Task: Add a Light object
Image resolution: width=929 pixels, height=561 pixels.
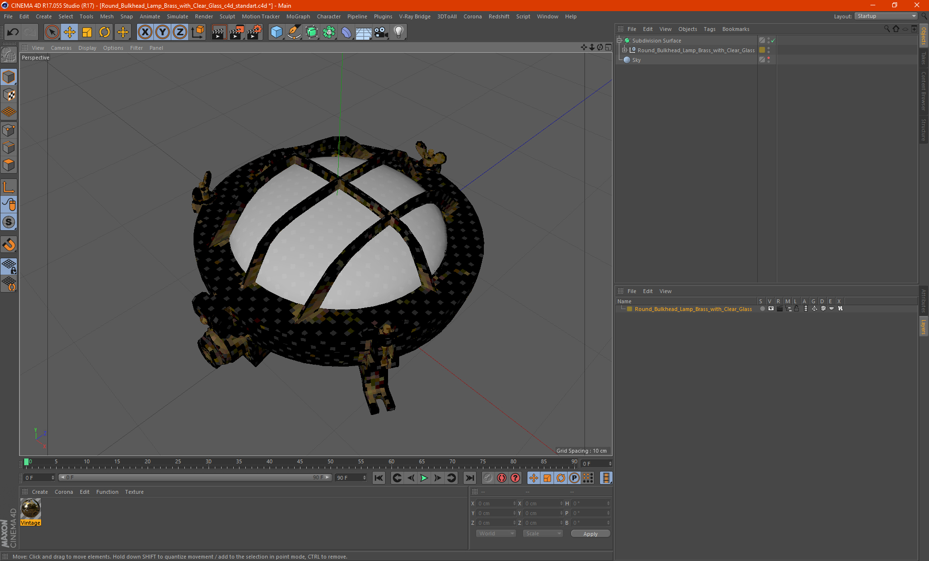Action: pos(399,32)
